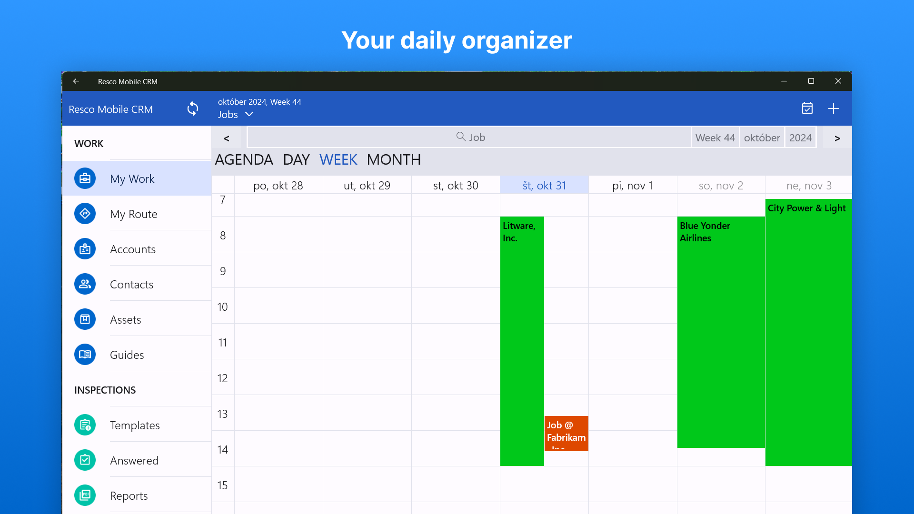Open the Guides book icon

click(85, 355)
